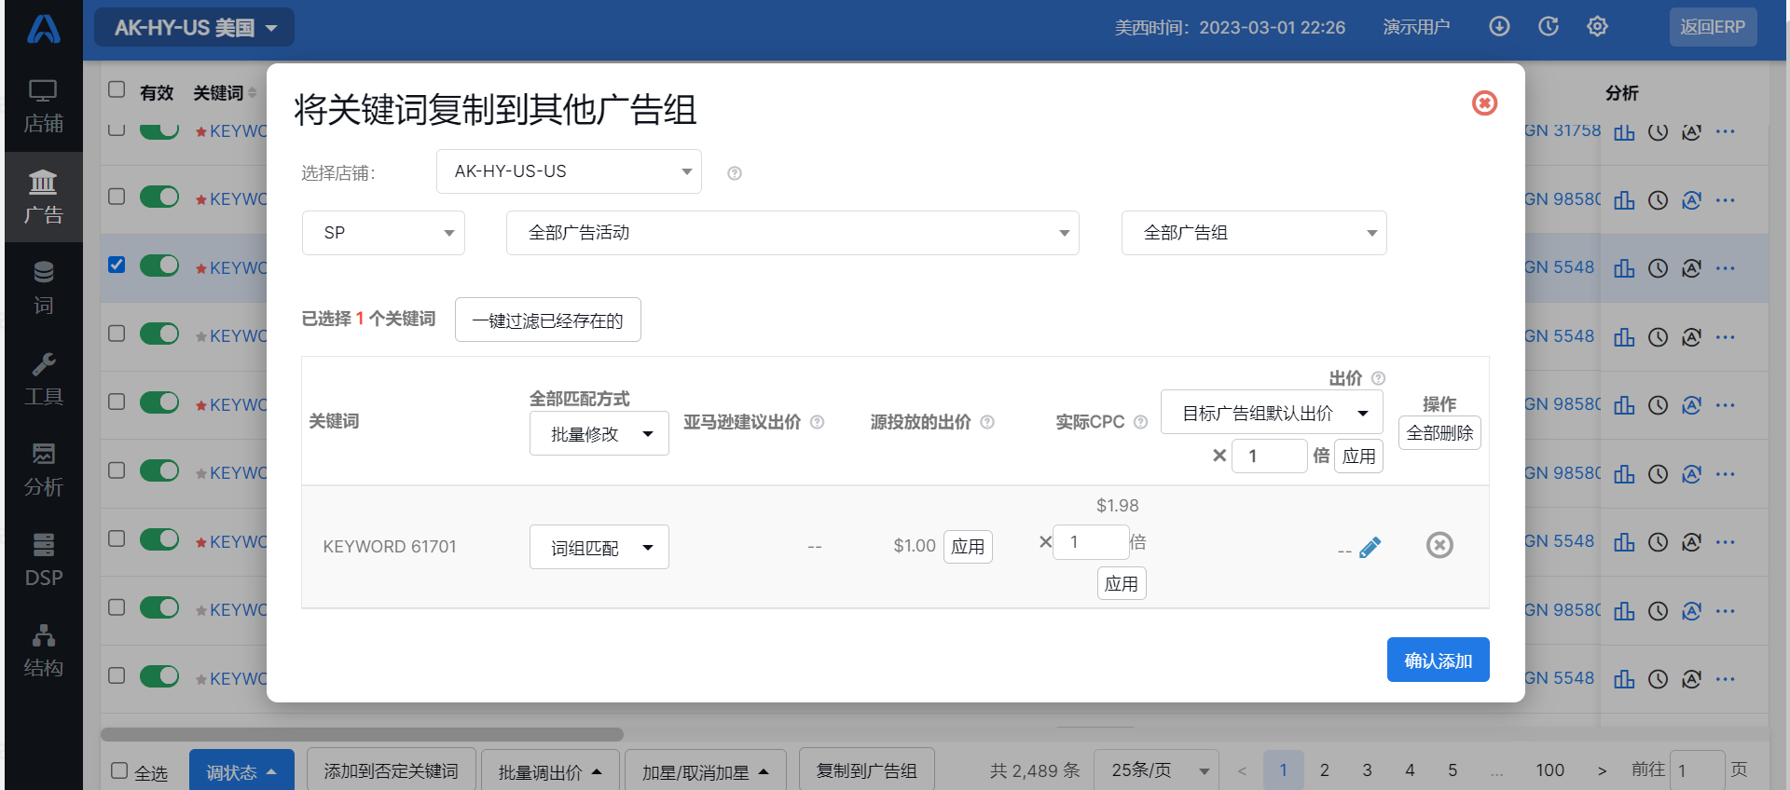Open the 词组匹配 dropdown for KEYWORD 61701
This screenshot has height=790, width=1790.
click(599, 547)
